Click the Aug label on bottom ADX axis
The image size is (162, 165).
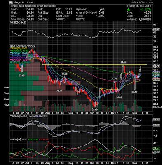(x=47, y=163)
